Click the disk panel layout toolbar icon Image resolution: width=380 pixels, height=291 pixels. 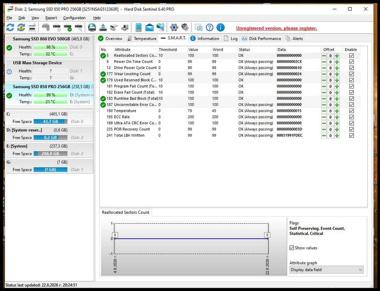pos(32,27)
